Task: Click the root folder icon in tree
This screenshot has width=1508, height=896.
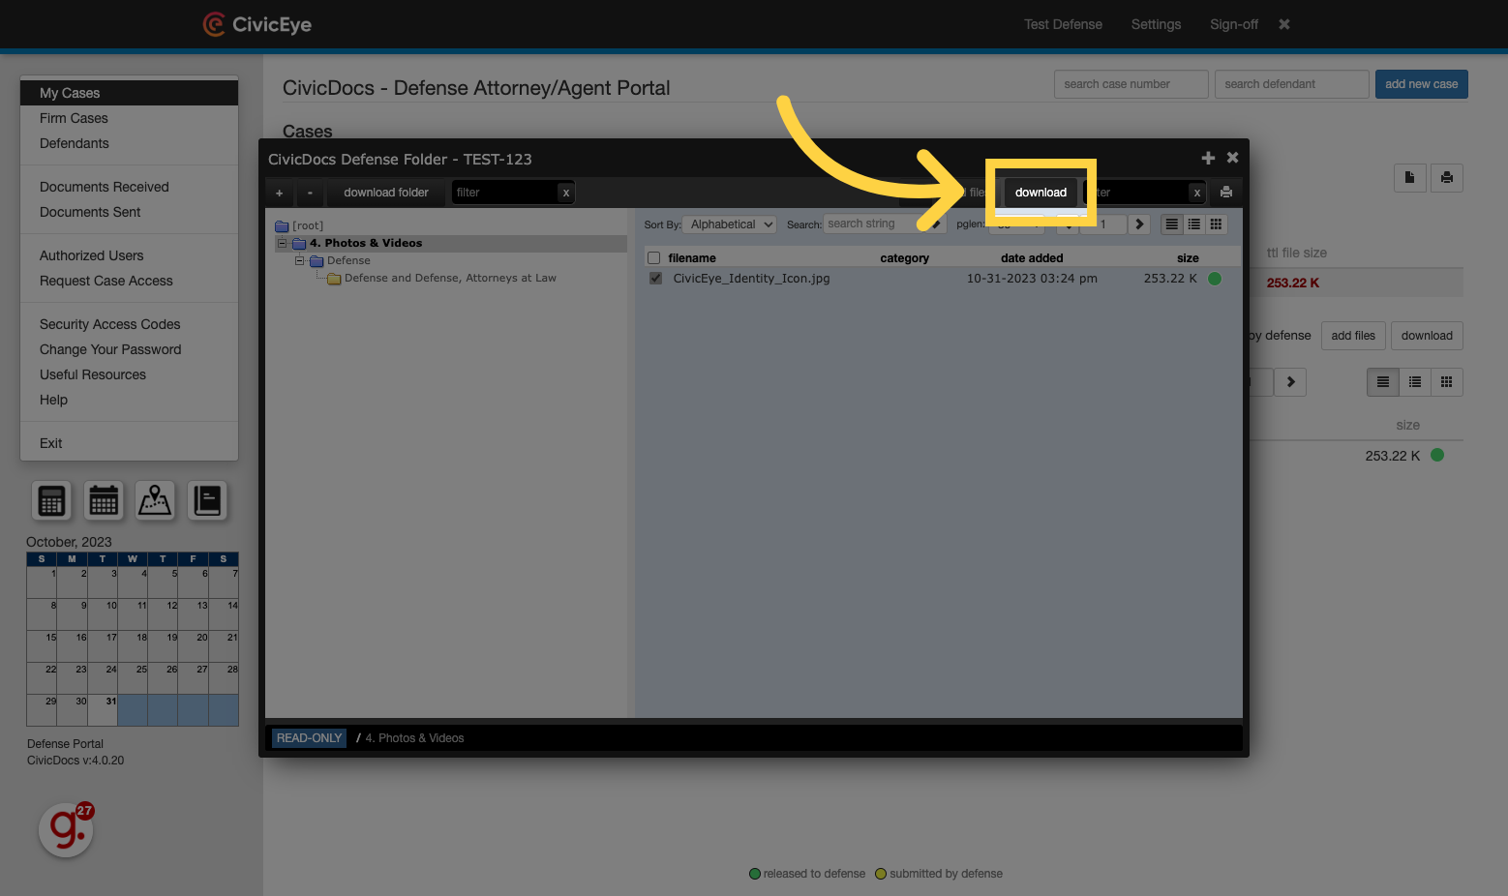Action: (282, 225)
